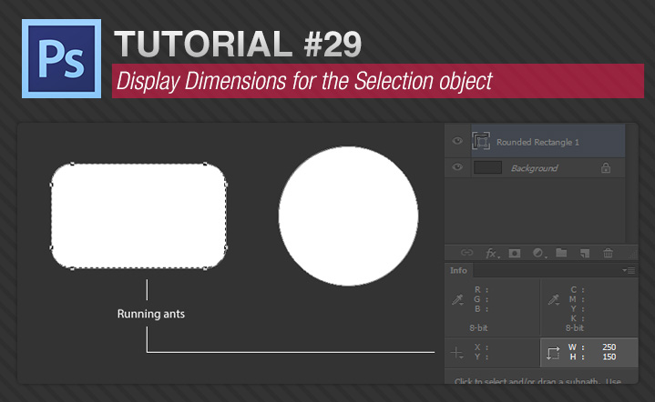
Task: Create new adjustment layer icon
Action: tap(538, 253)
